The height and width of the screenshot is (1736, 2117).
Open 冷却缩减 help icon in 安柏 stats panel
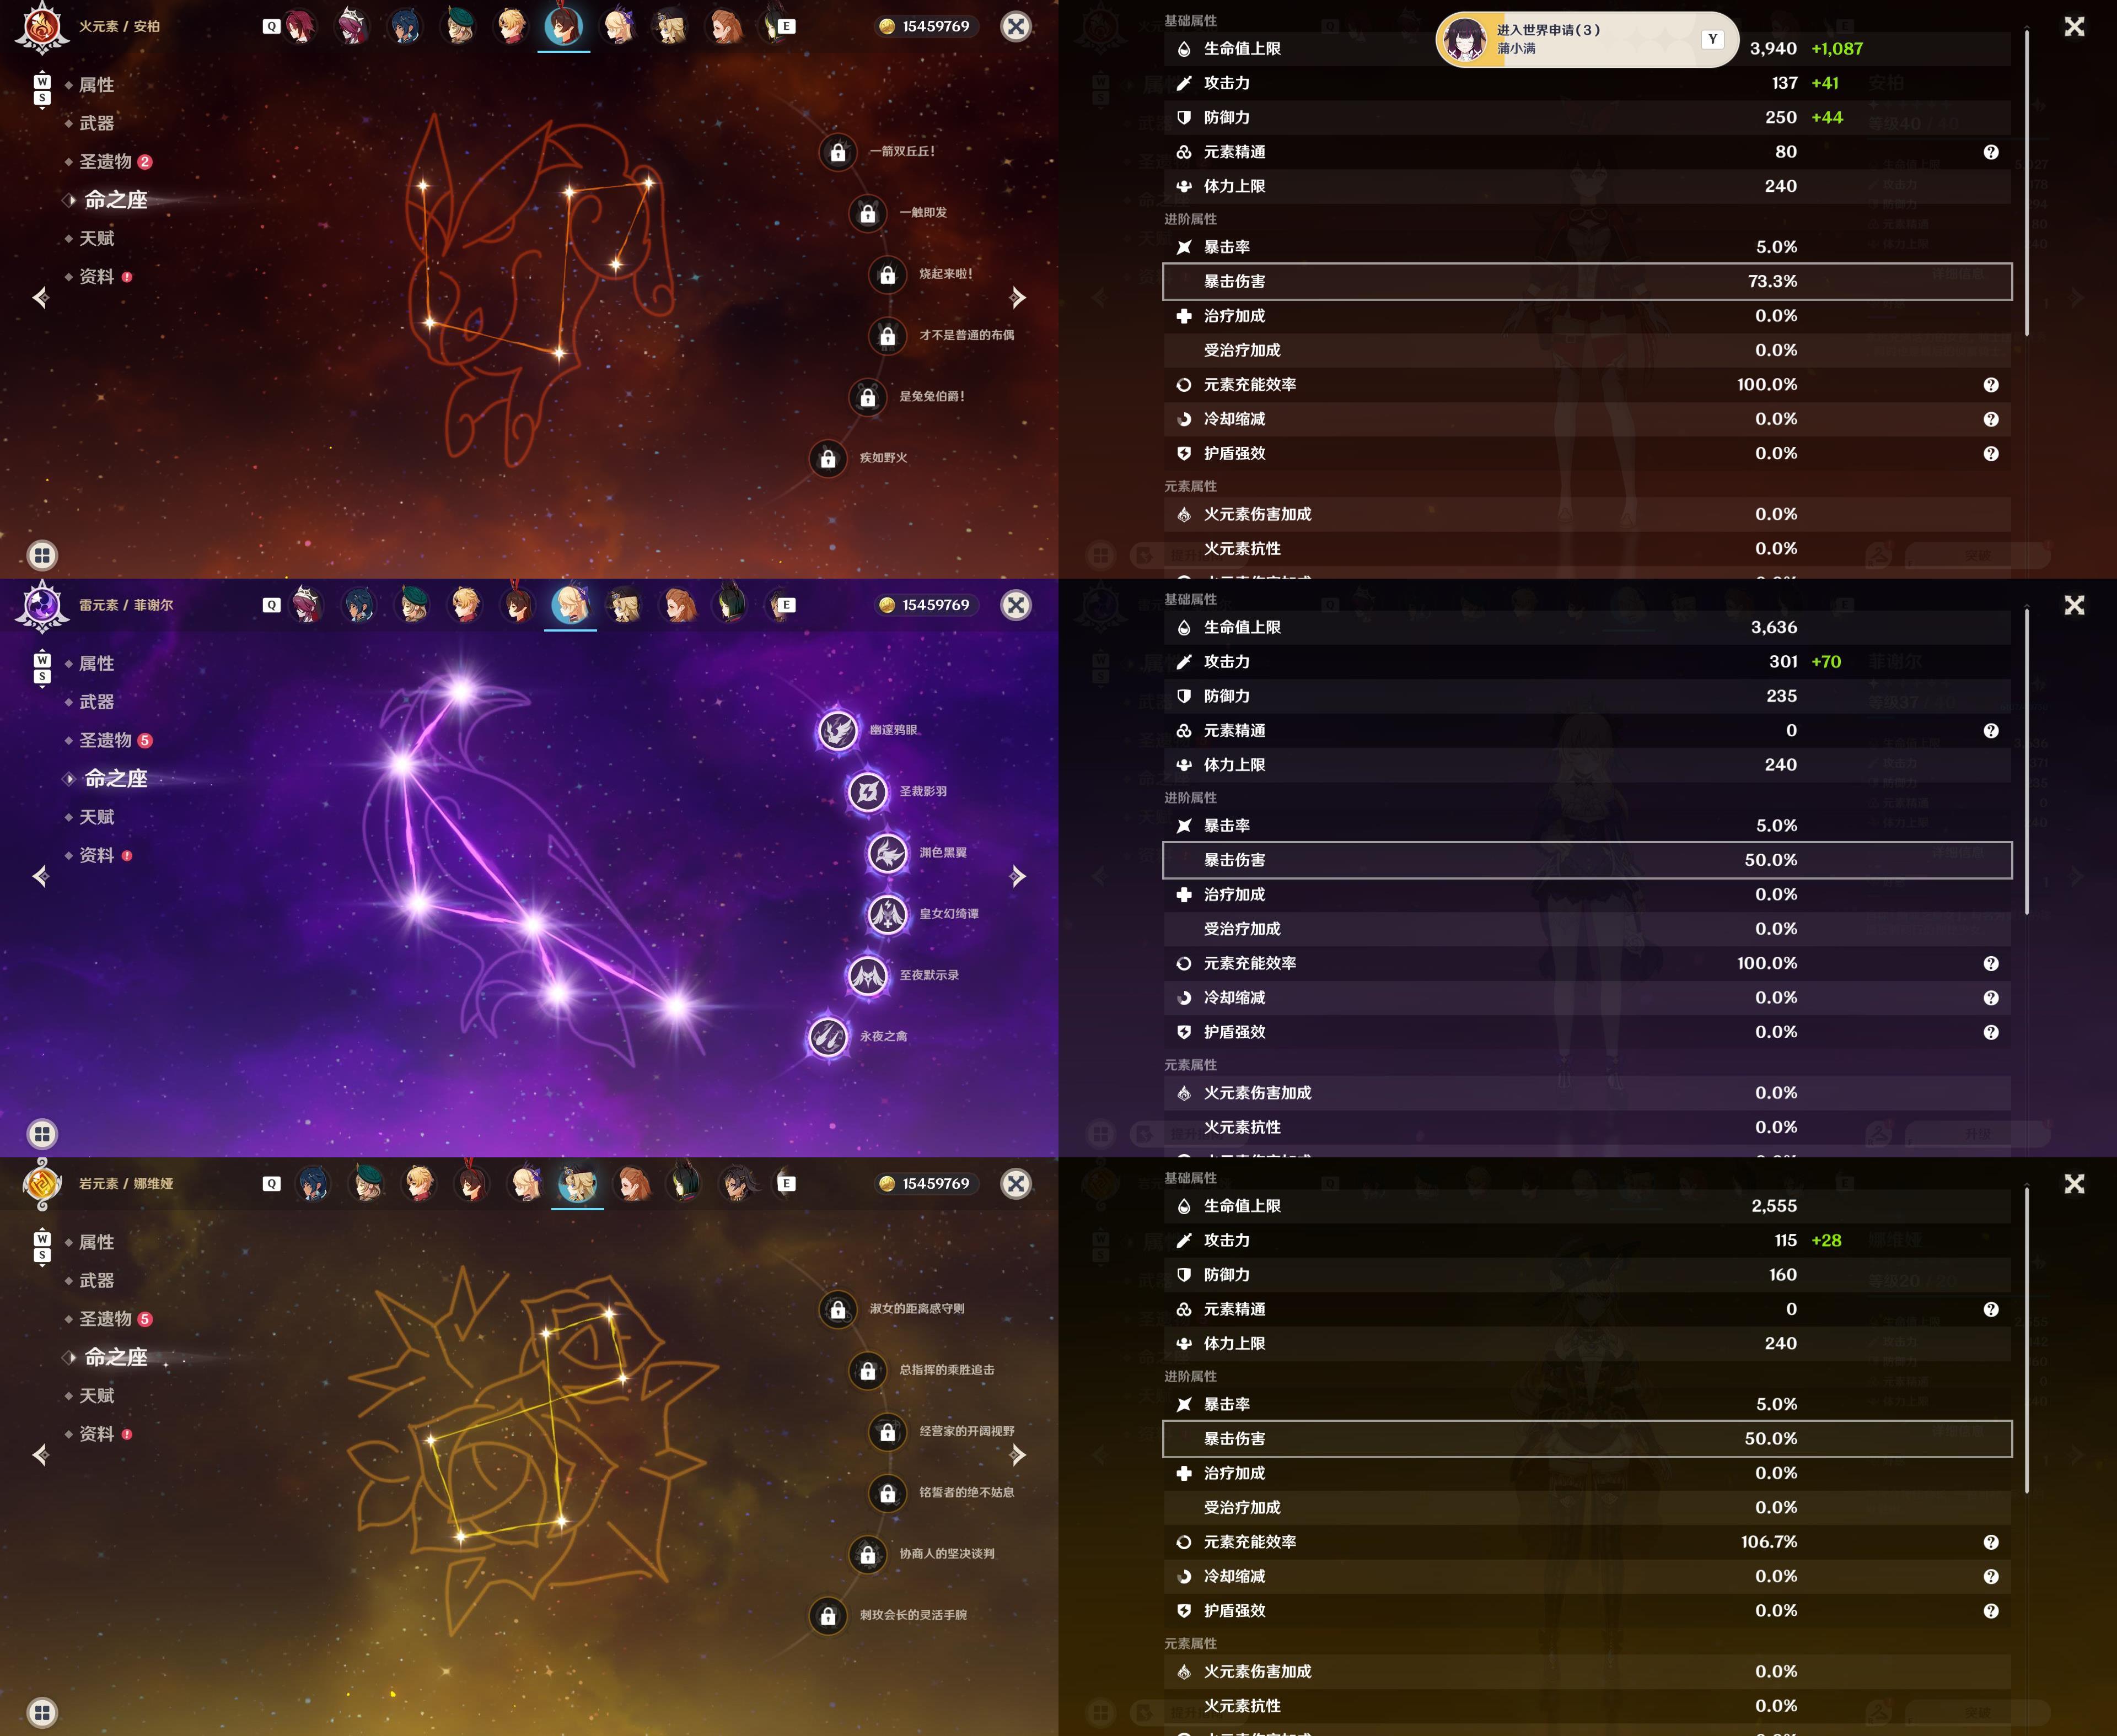[1991, 419]
